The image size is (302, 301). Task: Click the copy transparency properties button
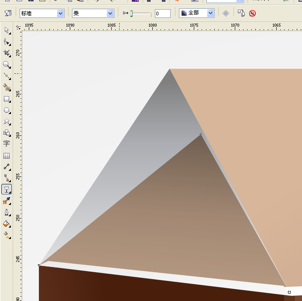click(x=241, y=13)
